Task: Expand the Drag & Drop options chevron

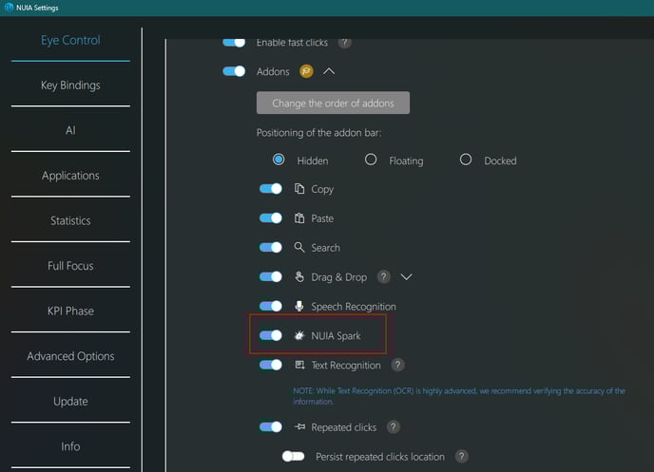Action: click(406, 276)
